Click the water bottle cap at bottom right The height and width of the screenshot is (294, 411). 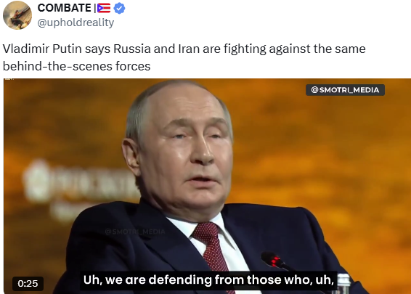tap(343, 278)
